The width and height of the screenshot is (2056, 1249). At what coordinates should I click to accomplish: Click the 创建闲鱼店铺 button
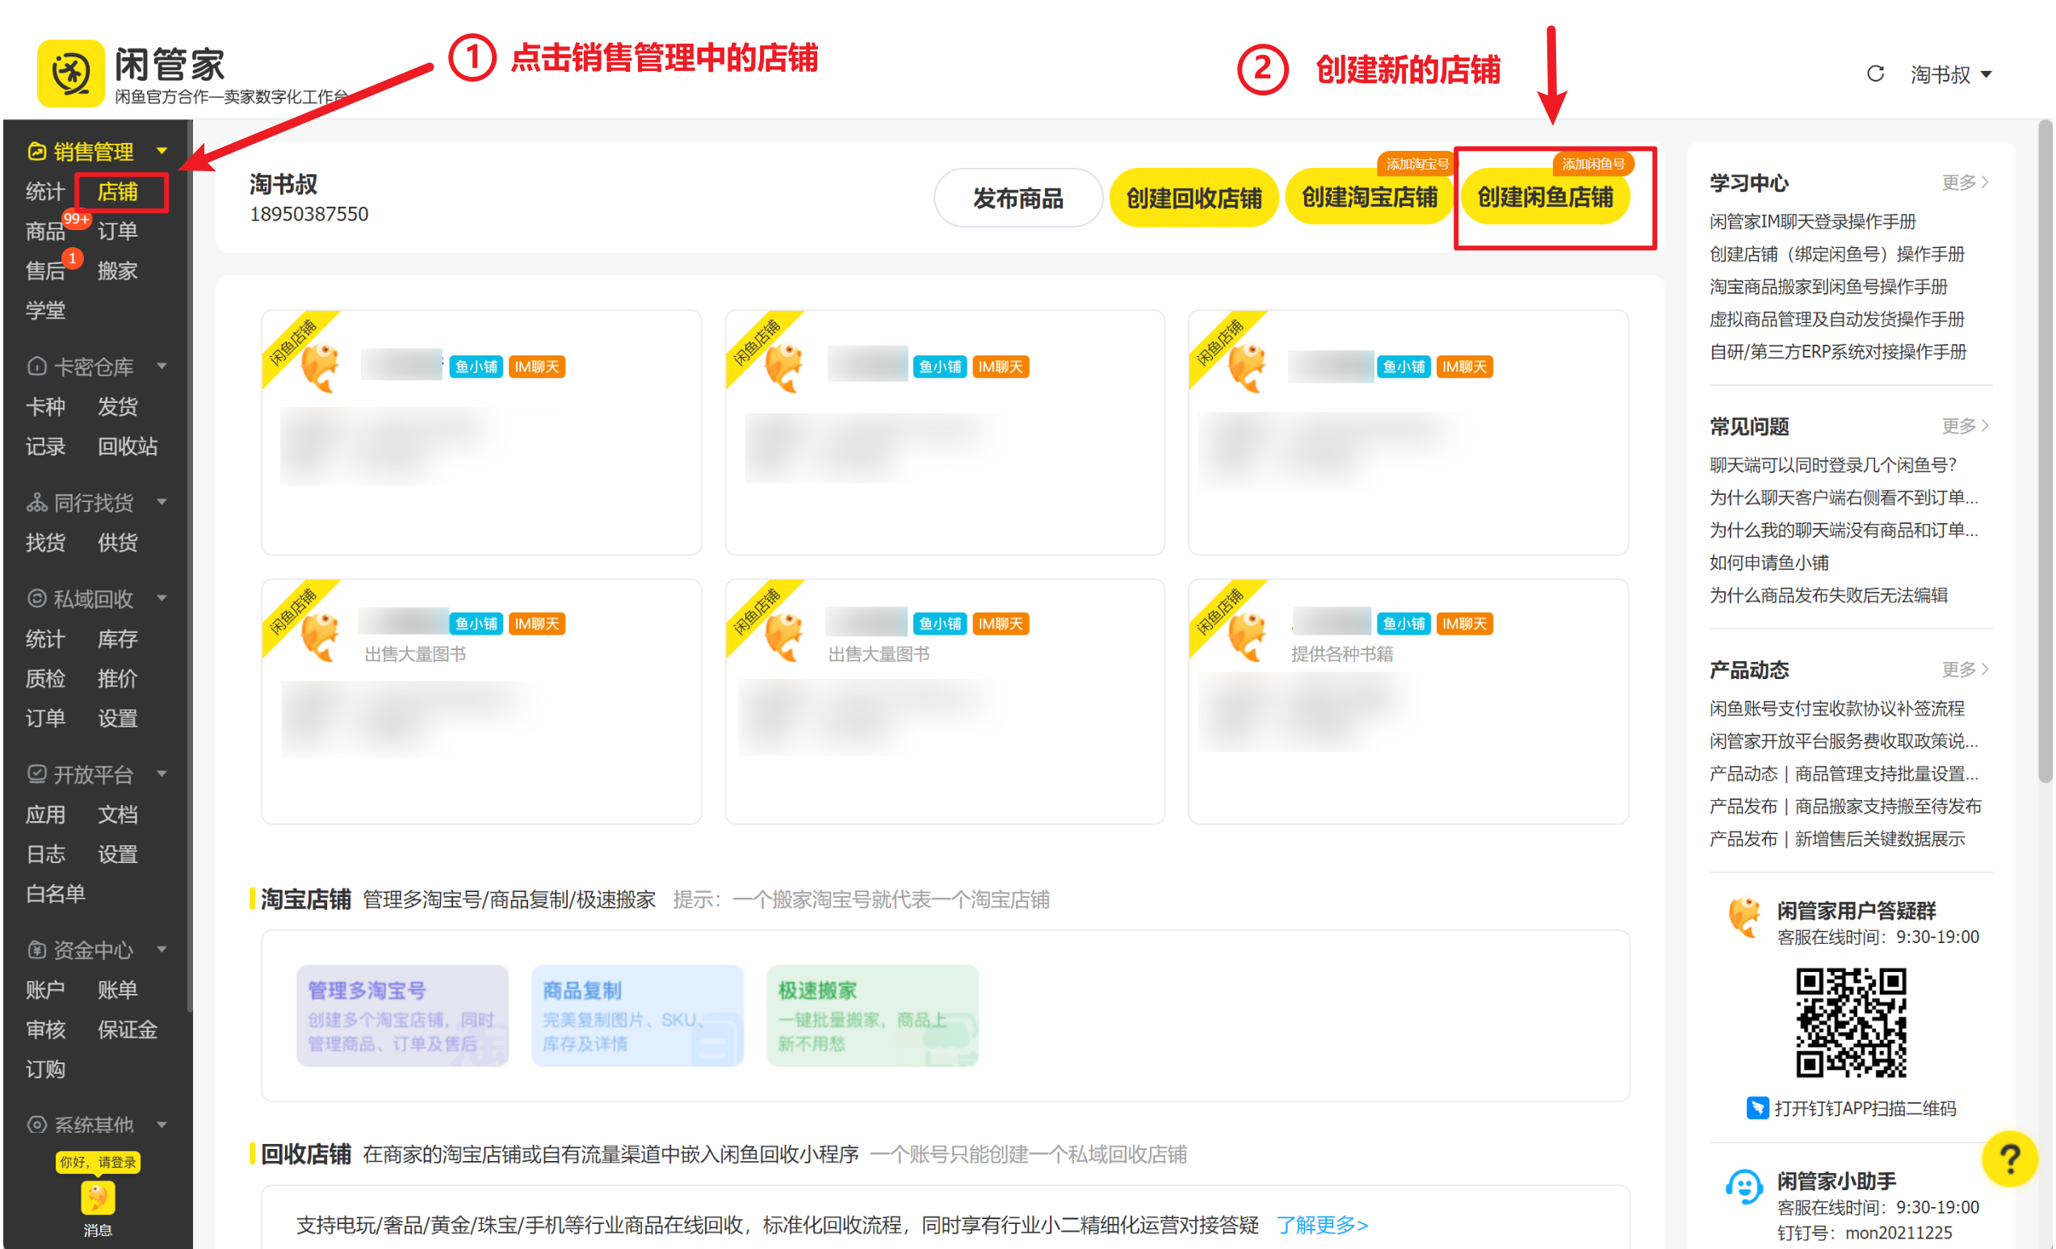1546,198
